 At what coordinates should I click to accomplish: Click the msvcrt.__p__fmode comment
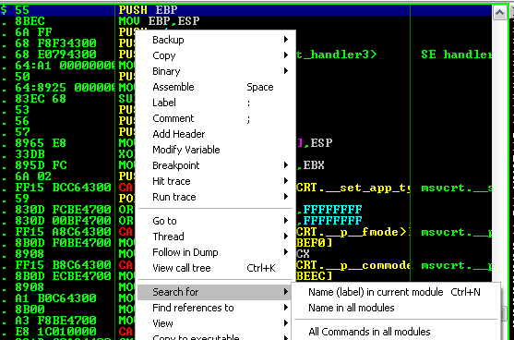click(x=456, y=232)
